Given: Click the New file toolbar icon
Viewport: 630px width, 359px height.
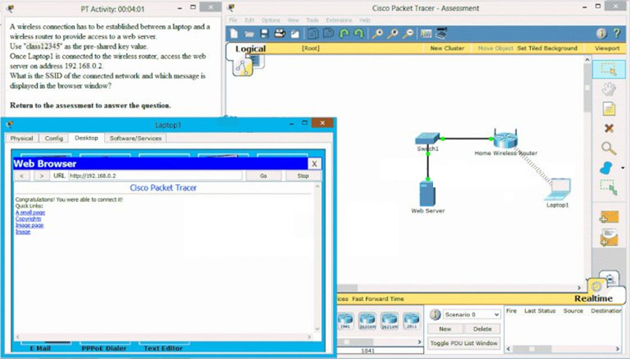Looking at the screenshot, I should point(234,34).
